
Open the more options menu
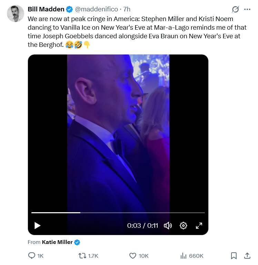pos(247,9)
